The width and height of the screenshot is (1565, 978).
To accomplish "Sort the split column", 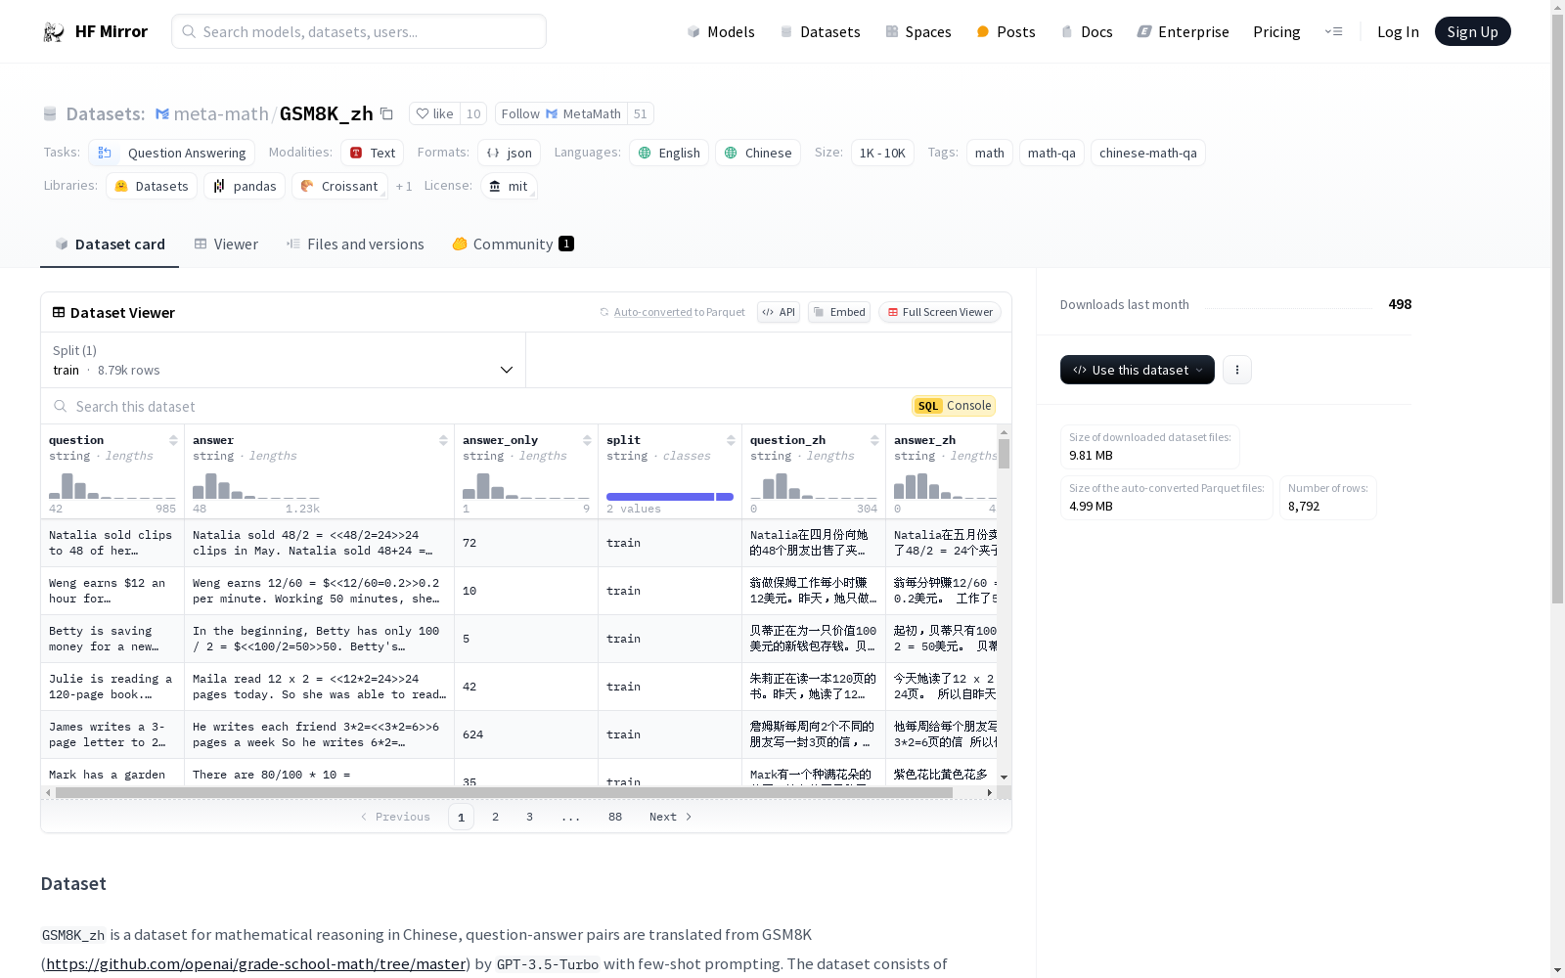I will click(731, 440).
